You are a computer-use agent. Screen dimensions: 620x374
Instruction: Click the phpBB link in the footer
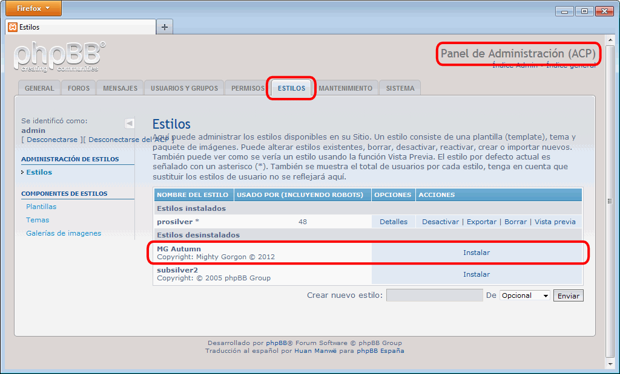pos(276,343)
